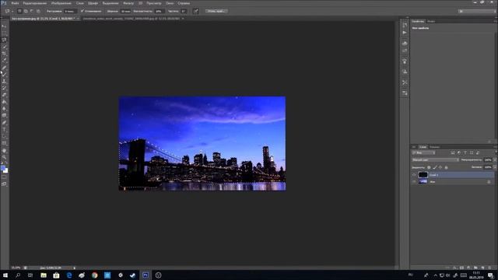Screen dimensions: 498x280
Task: Click the background color swatch
Action: click(x=6, y=171)
